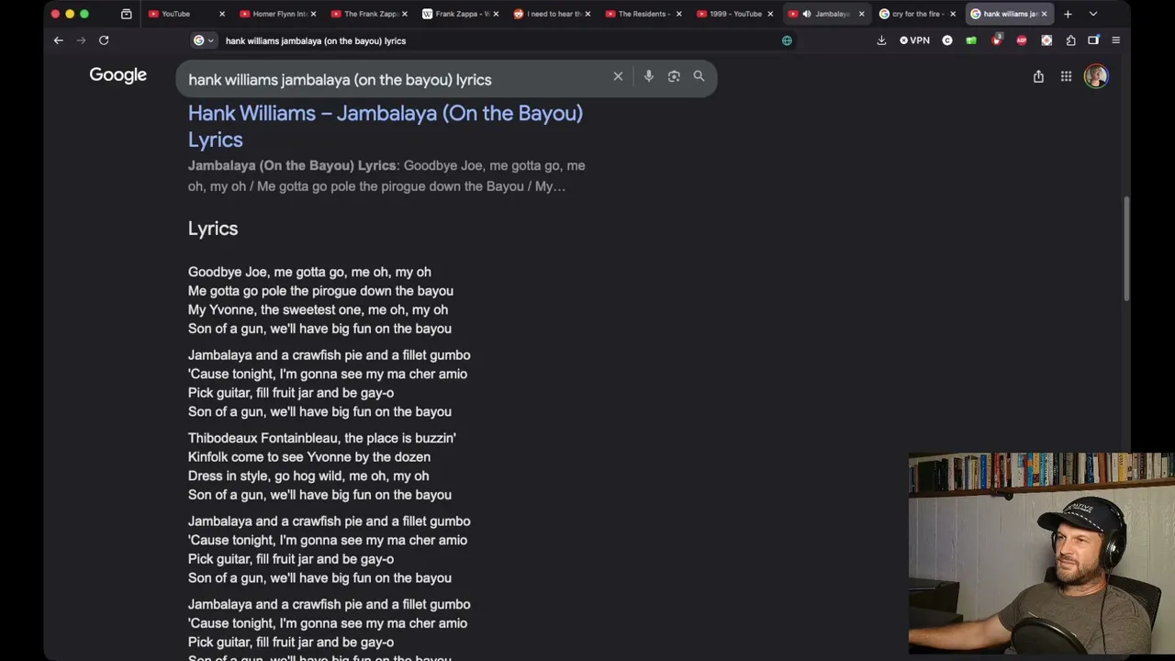Viewport: 1175px width, 661px height.
Task: Open the extensions puzzle-piece menu
Action: pyautogui.click(x=1070, y=40)
